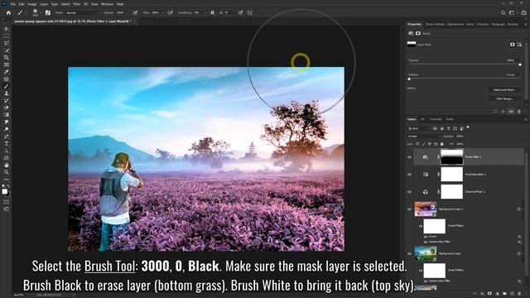Select the Crop tool
This screenshot has height=298, width=530.
pos(6,57)
